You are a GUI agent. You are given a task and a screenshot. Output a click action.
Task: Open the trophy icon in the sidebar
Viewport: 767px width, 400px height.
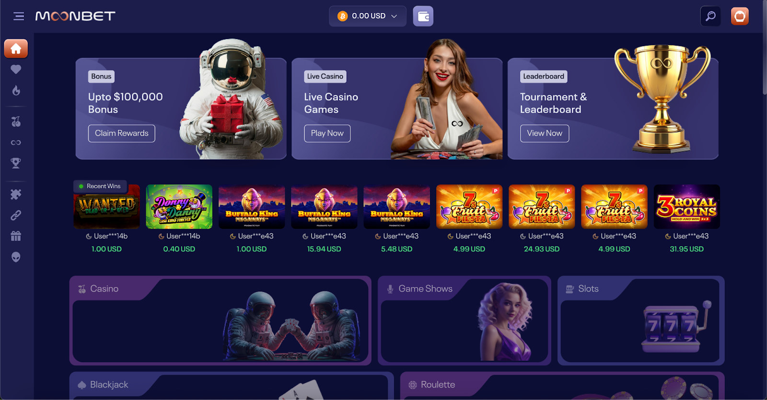pos(16,163)
